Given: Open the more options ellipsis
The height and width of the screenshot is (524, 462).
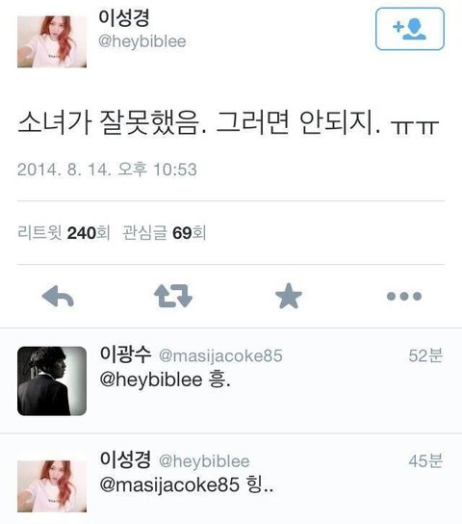Looking at the screenshot, I should click(x=404, y=296).
